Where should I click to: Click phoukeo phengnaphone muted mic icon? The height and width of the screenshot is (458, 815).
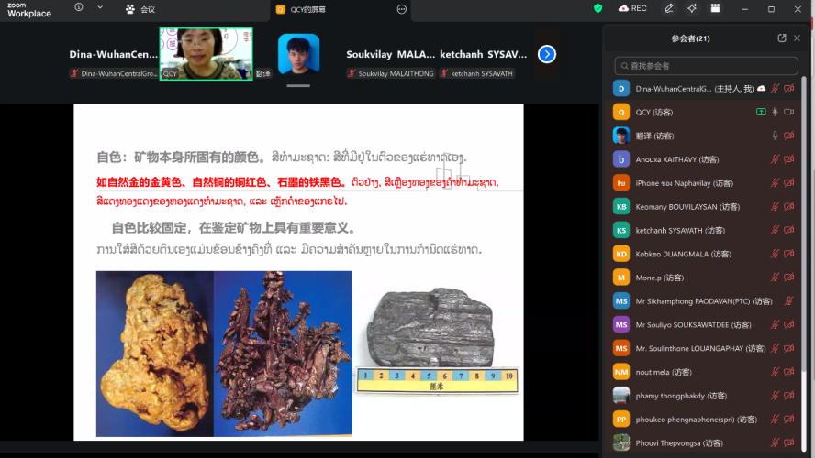click(775, 420)
